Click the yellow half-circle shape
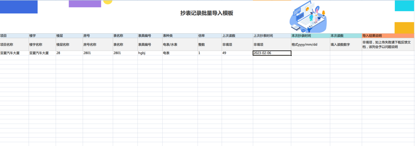This screenshot has width=415, height=146. (108, 2)
